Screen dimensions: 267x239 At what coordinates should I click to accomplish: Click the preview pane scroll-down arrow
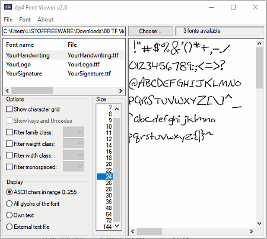pos(259,224)
